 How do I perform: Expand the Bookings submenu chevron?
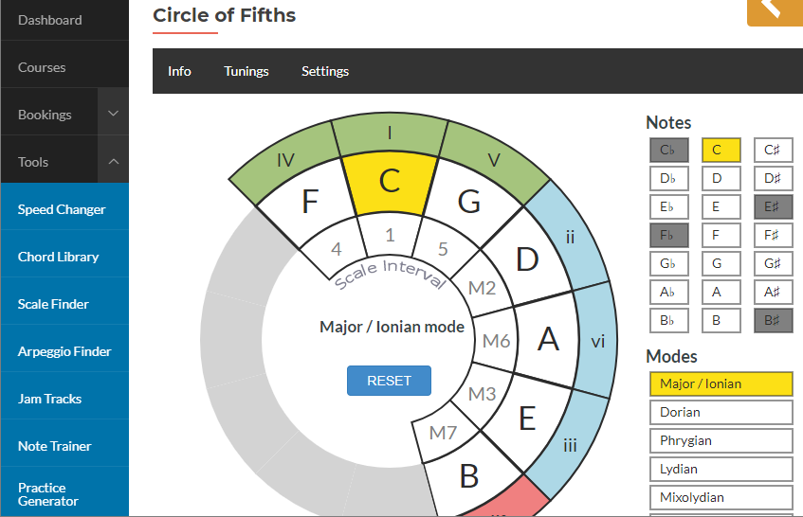(113, 115)
